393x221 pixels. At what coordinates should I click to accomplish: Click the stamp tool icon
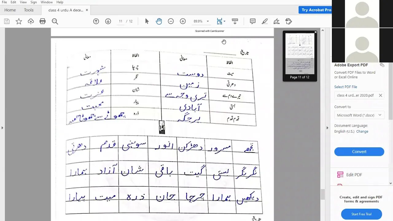[289, 21]
